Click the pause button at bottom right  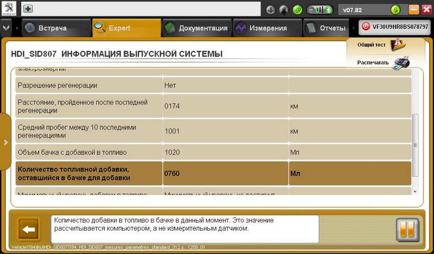click(407, 229)
